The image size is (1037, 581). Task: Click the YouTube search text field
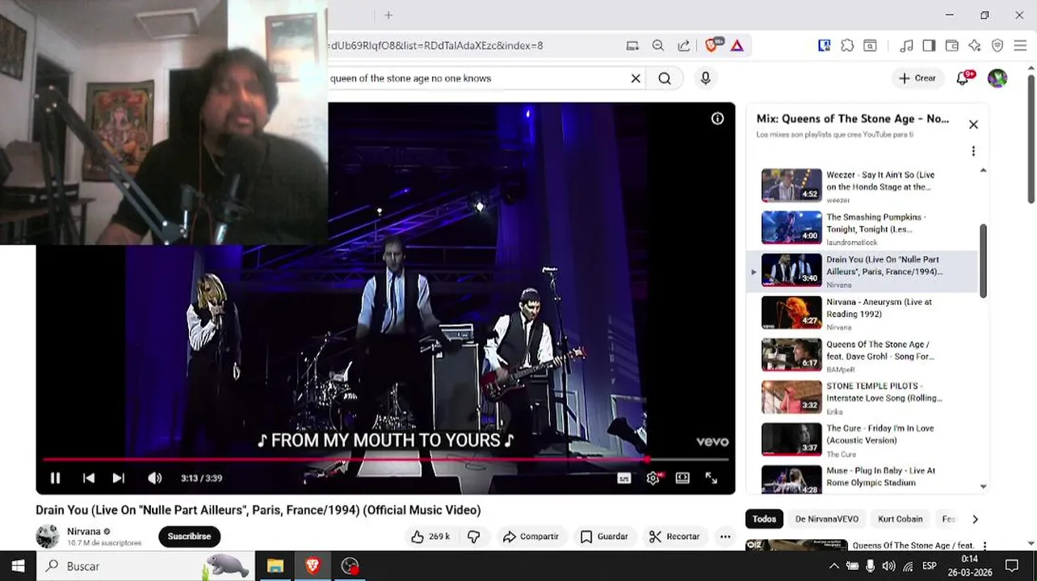coord(477,78)
